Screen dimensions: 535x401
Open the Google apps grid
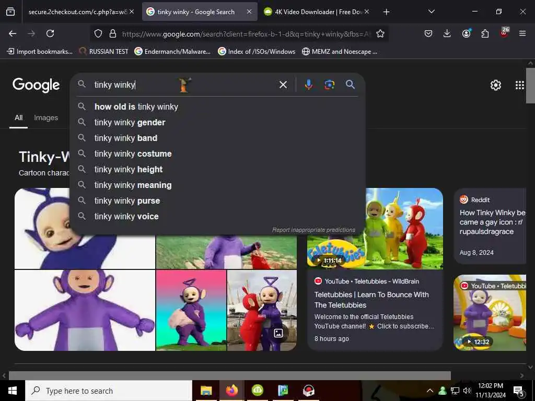click(520, 85)
